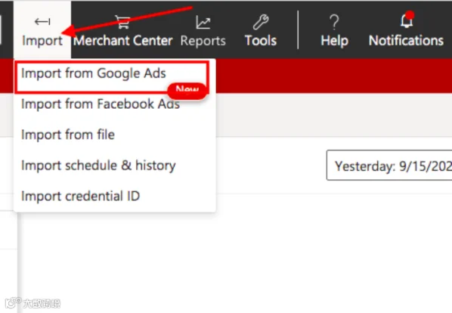Click the Reports chart icon
The width and height of the screenshot is (452, 313).
coord(203,22)
